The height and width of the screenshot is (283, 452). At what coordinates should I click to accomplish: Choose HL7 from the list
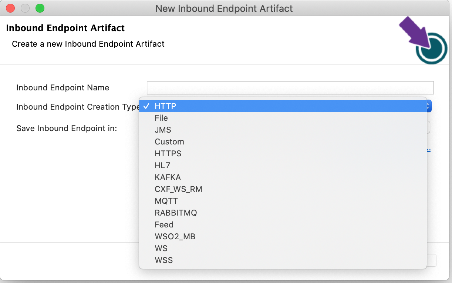[283, 165]
